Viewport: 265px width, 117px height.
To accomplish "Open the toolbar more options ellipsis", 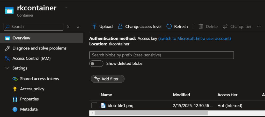I will (259, 26).
